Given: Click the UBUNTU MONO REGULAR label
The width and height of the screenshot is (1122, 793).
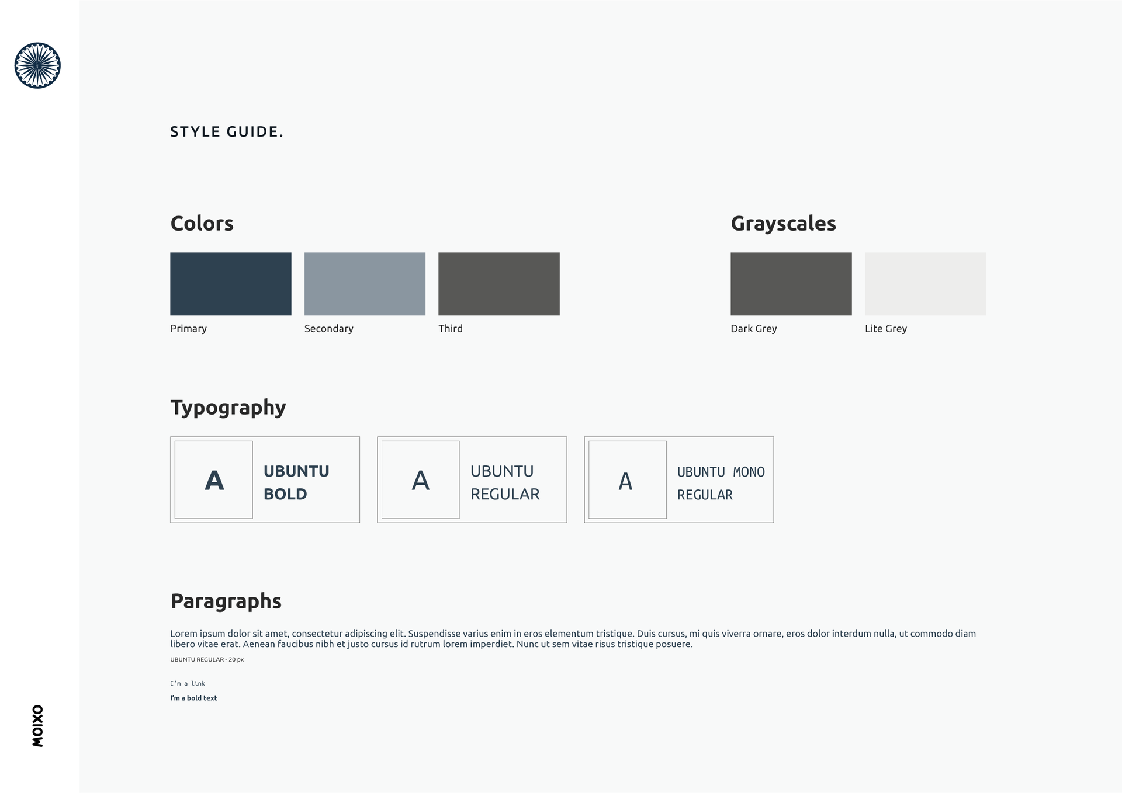Looking at the screenshot, I should point(721,483).
